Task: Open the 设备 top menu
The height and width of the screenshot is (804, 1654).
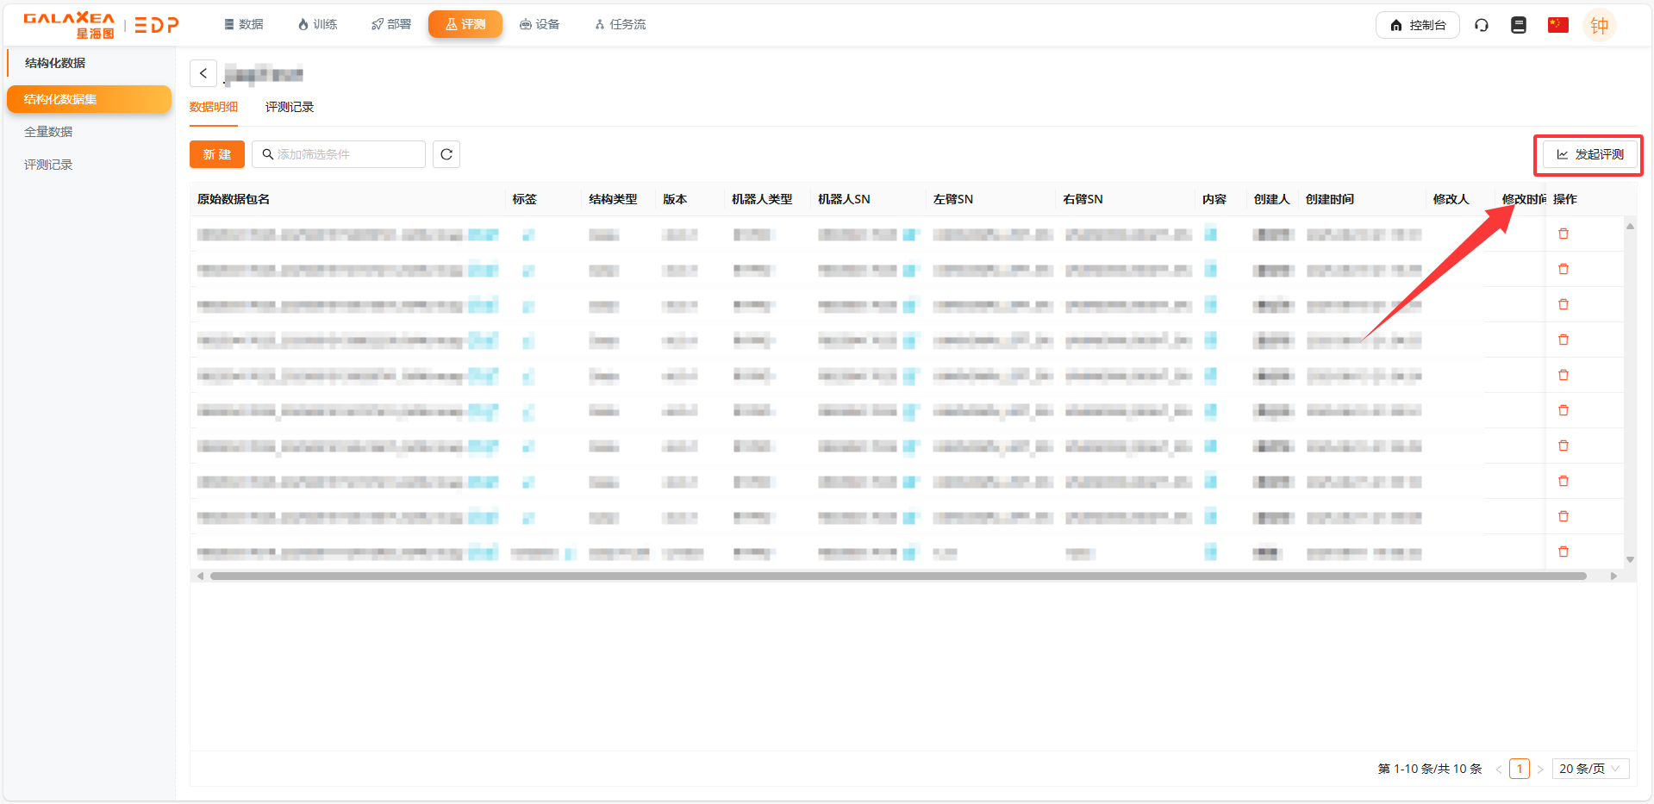Action: point(540,24)
